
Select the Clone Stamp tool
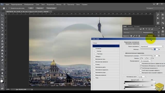tap(2, 41)
